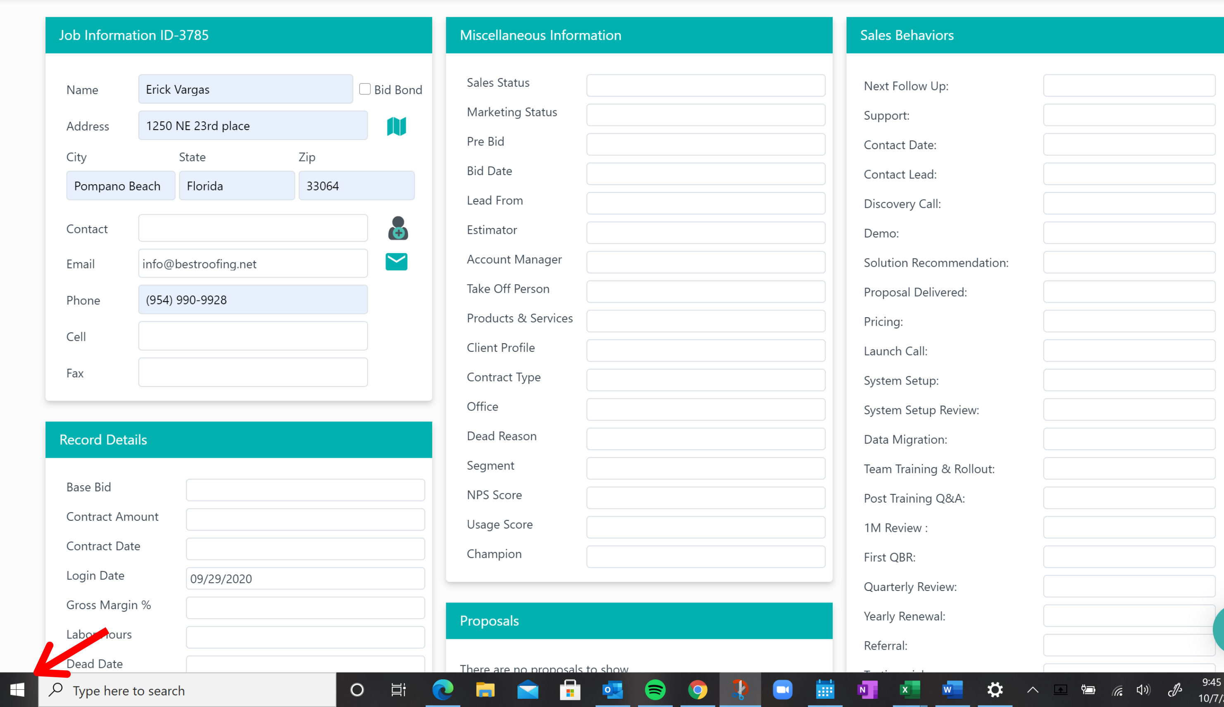Click the Record Details section header
The width and height of the screenshot is (1224, 707).
pos(238,440)
